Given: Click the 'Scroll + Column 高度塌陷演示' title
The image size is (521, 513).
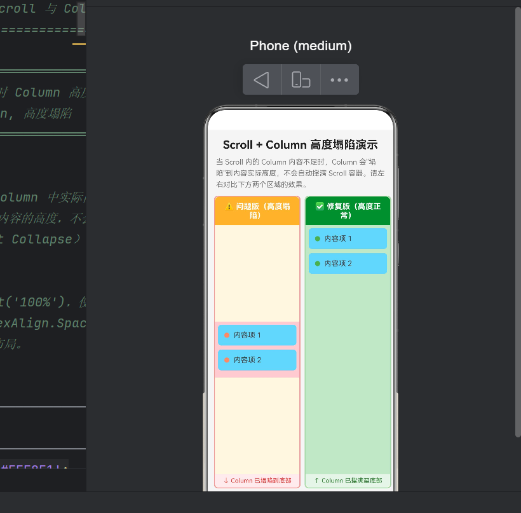Looking at the screenshot, I should 301,145.
